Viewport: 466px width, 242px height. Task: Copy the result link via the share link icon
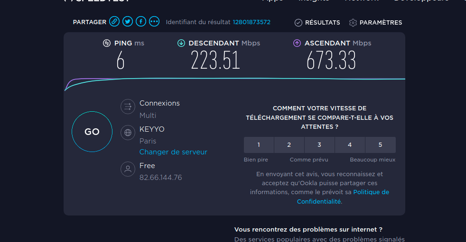click(114, 22)
